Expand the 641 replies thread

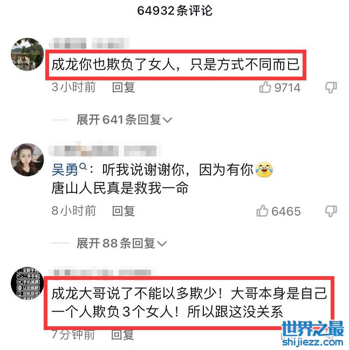click(x=124, y=120)
